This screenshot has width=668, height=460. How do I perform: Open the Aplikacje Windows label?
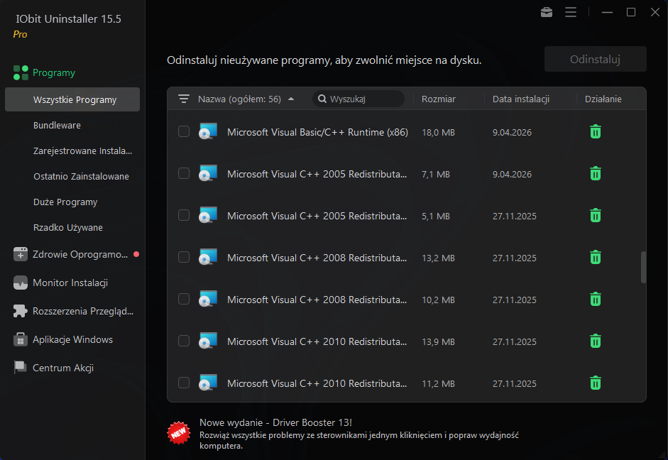click(72, 339)
